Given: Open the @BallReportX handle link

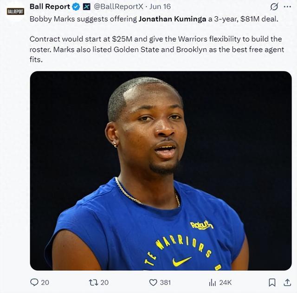Looking at the screenshot, I should pos(118,7).
